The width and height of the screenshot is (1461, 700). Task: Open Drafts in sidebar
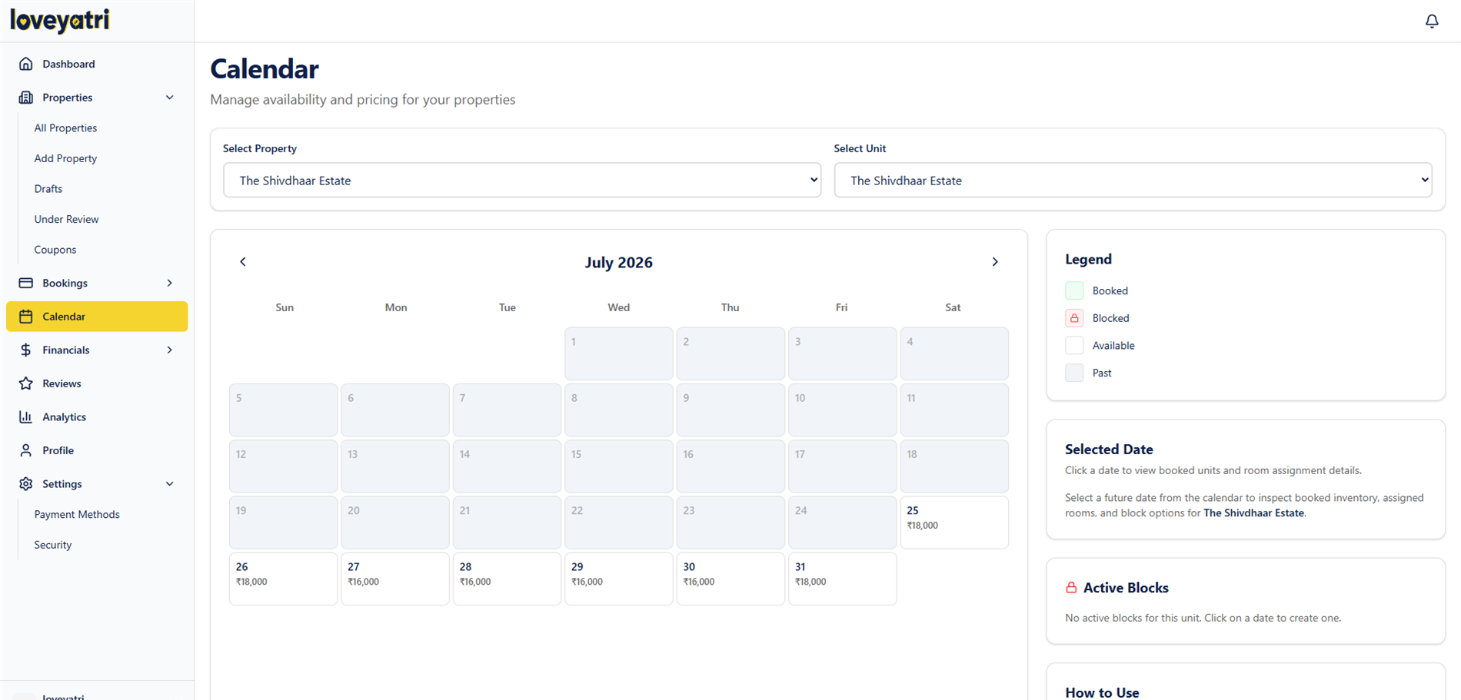pos(48,189)
